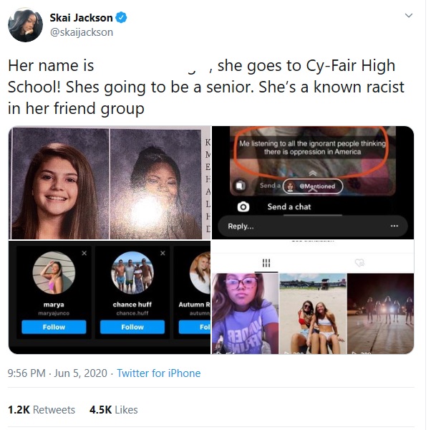Select the video grid tab icon
Screen dimensions: 431x430
click(266, 263)
